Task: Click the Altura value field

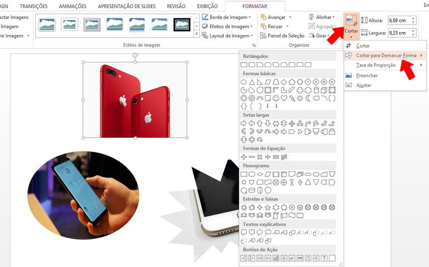Action: [399, 20]
